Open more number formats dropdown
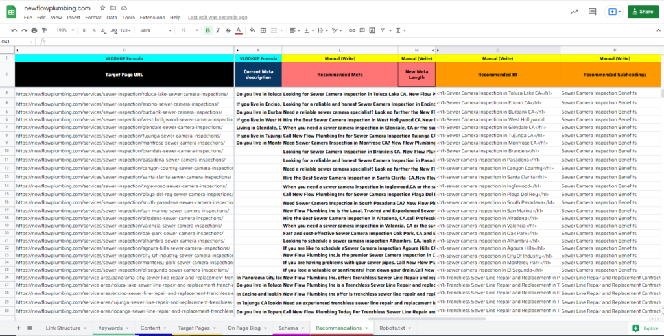 [x=126, y=30]
